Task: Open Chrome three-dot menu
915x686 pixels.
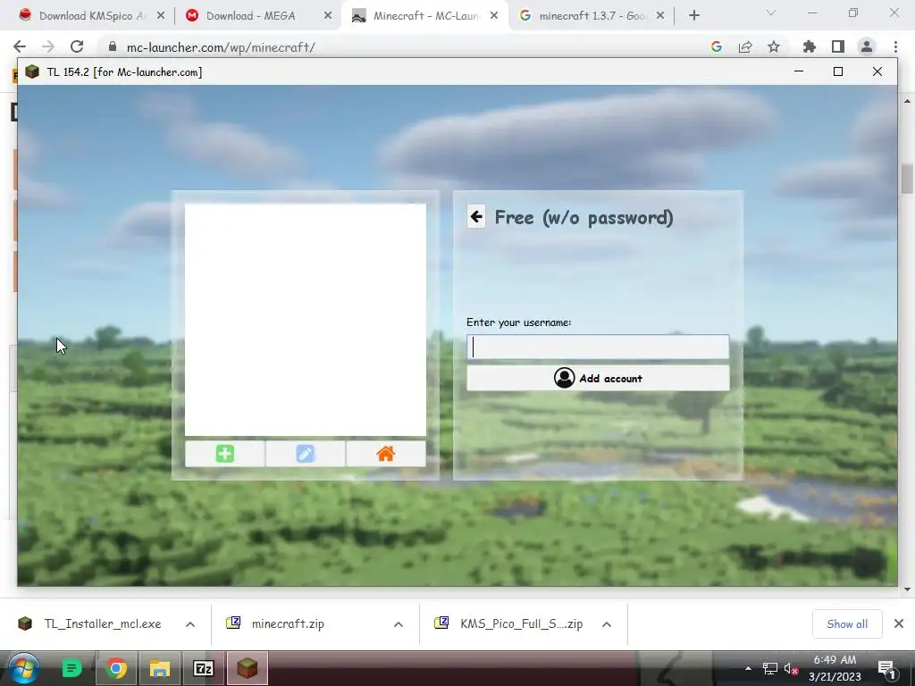Action: [895, 46]
